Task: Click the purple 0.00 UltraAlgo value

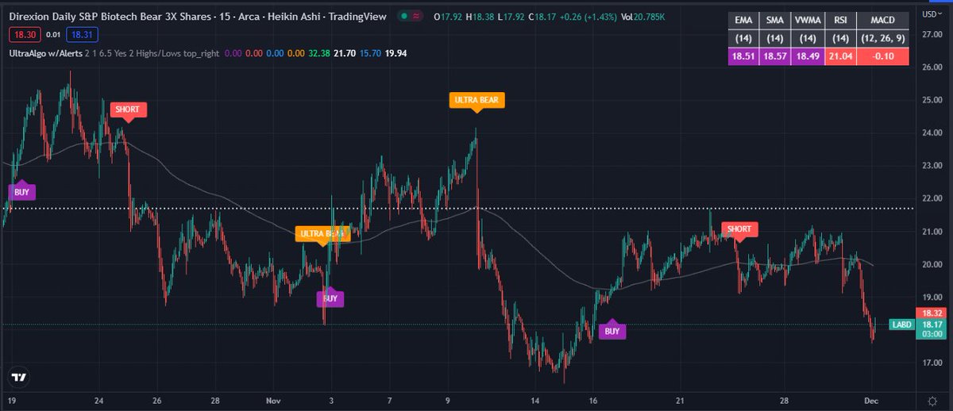Action: coord(233,53)
